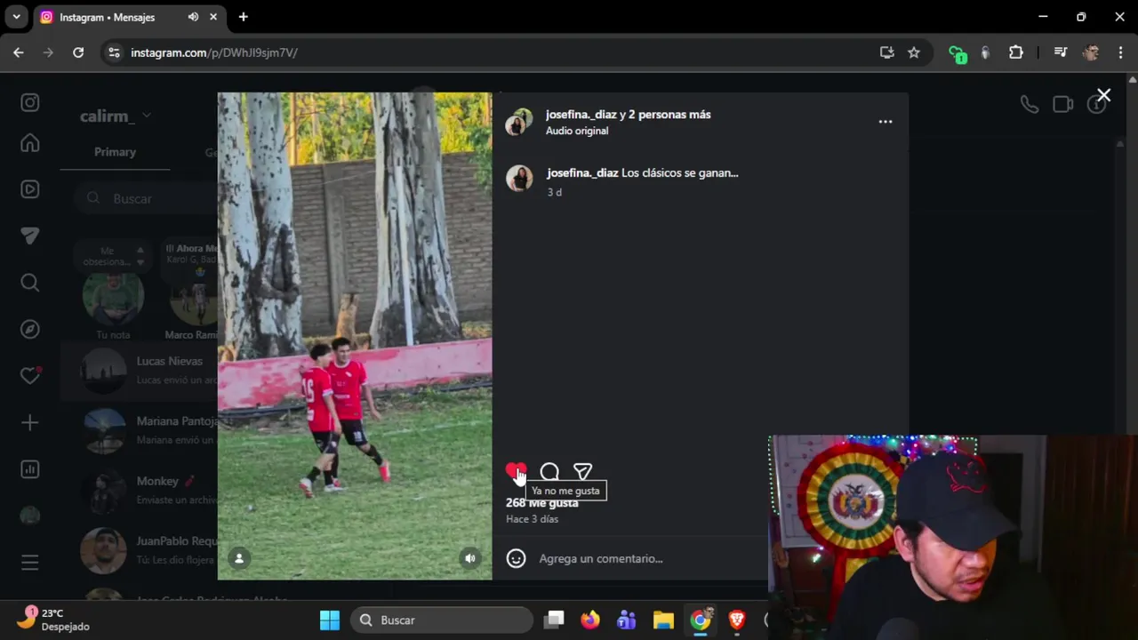Screen dimensions: 1138x640
Task: Open Windows Start menu
Action: [x=330, y=620]
